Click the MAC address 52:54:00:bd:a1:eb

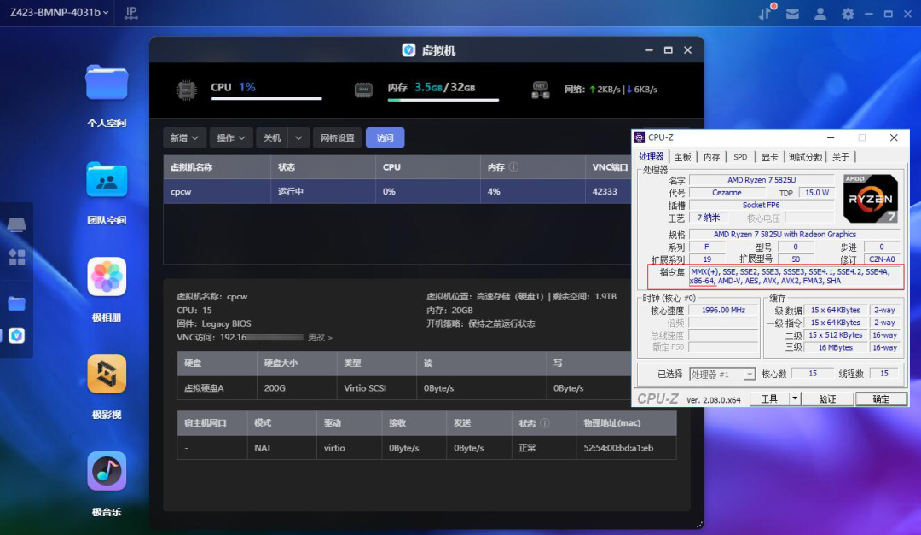[x=618, y=448]
